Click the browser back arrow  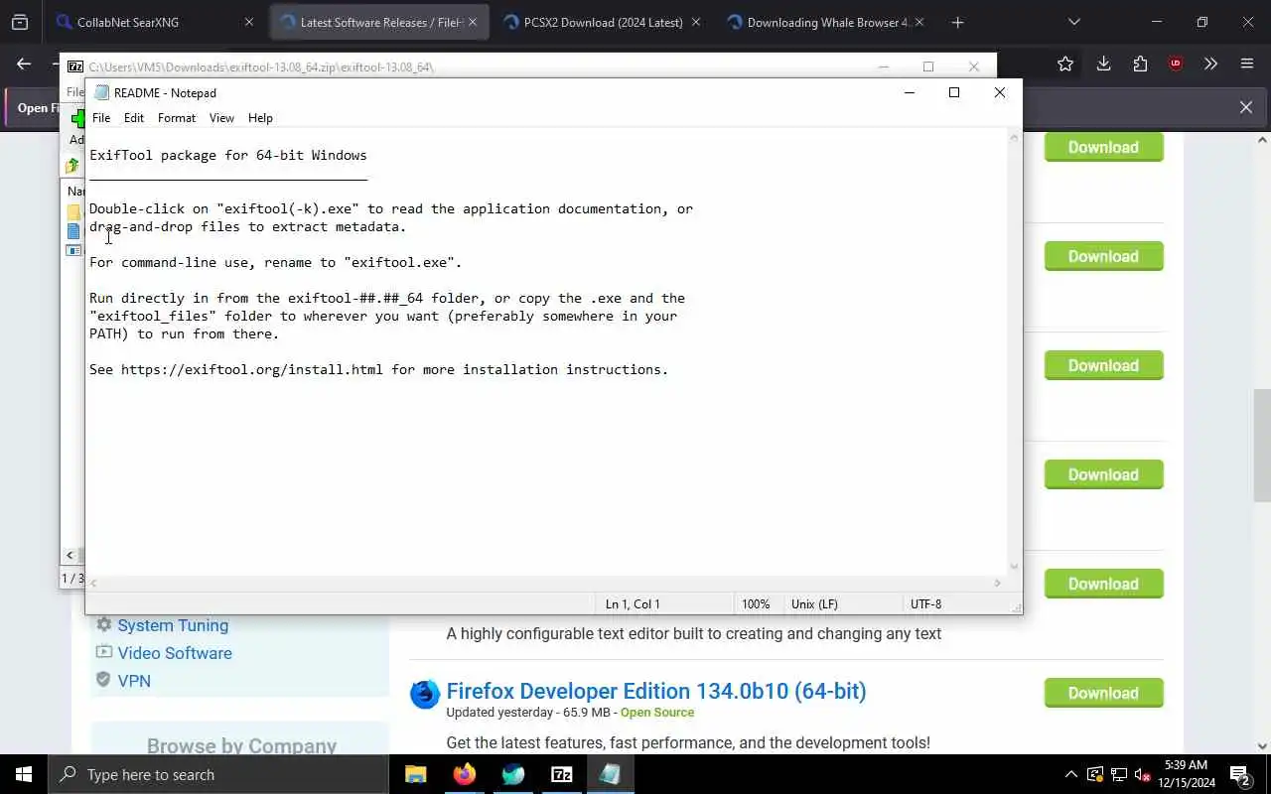[x=24, y=64]
